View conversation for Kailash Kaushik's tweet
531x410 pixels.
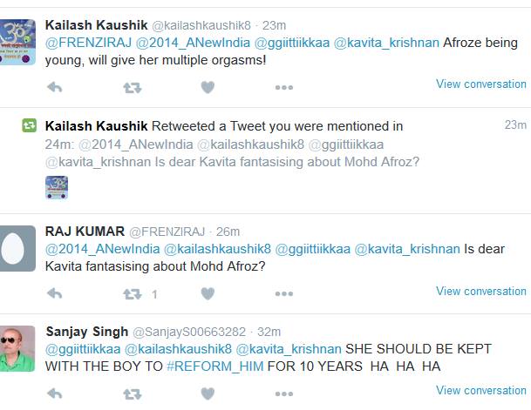480,84
